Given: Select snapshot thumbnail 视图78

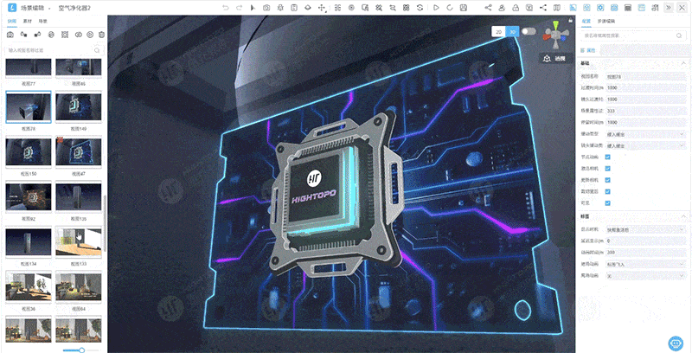Looking at the screenshot, I should pos(29,107).
